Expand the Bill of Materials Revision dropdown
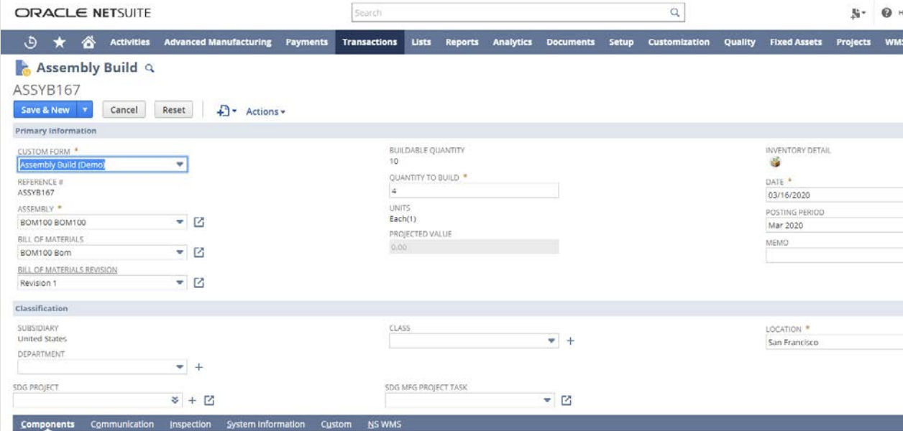 pyautogui.click(x=180, y=282)
